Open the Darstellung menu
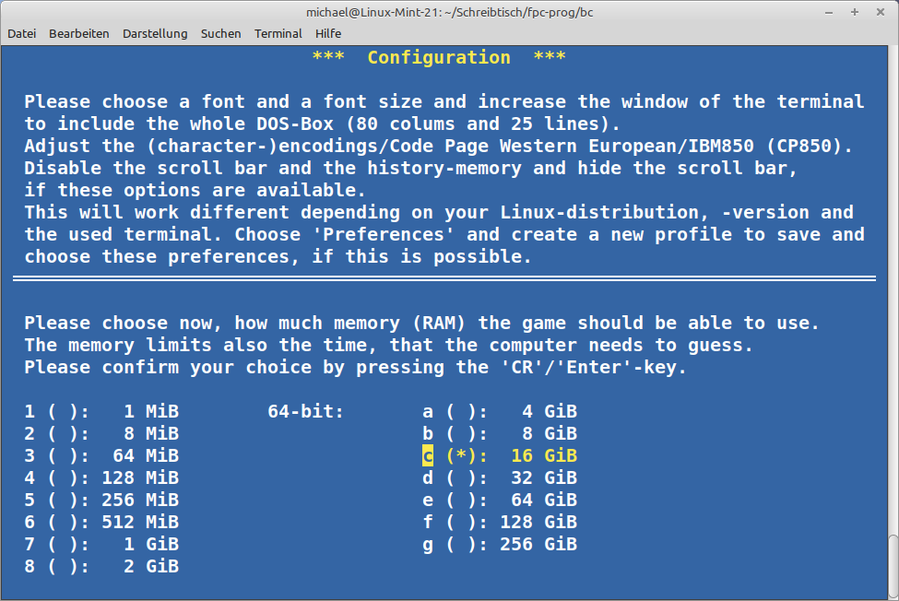 pos(155,33)
